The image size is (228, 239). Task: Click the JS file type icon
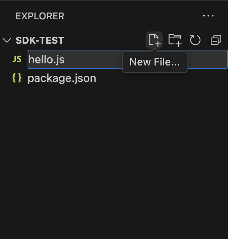17,59
